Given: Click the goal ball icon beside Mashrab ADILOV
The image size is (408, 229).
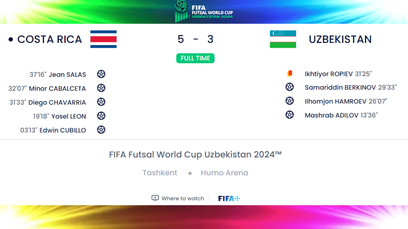Looking at the screenshot, I should [x=289, y=114].
